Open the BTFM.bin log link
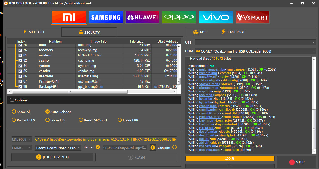Viewport: 319px width, 169px height. [206, 128]
